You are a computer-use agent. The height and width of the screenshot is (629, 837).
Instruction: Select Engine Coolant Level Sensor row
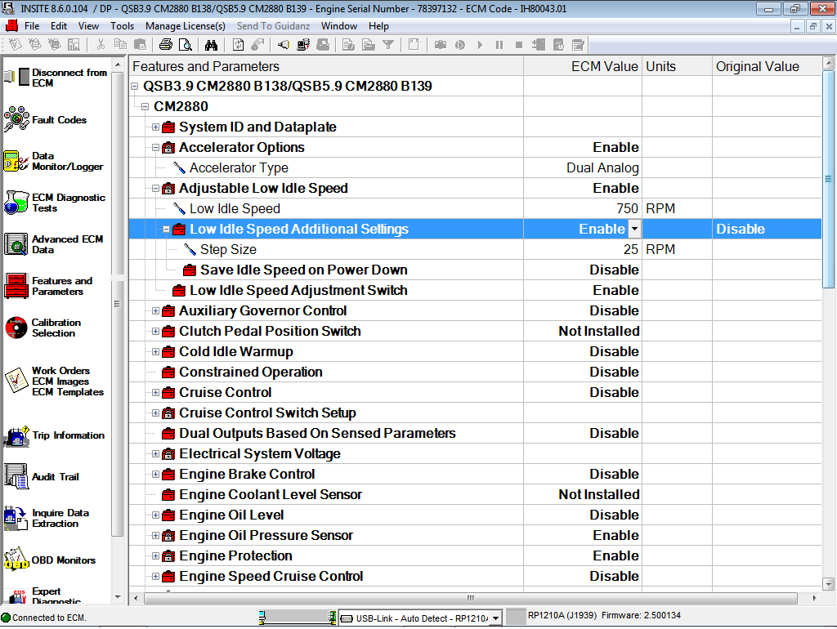coord(475,494)
